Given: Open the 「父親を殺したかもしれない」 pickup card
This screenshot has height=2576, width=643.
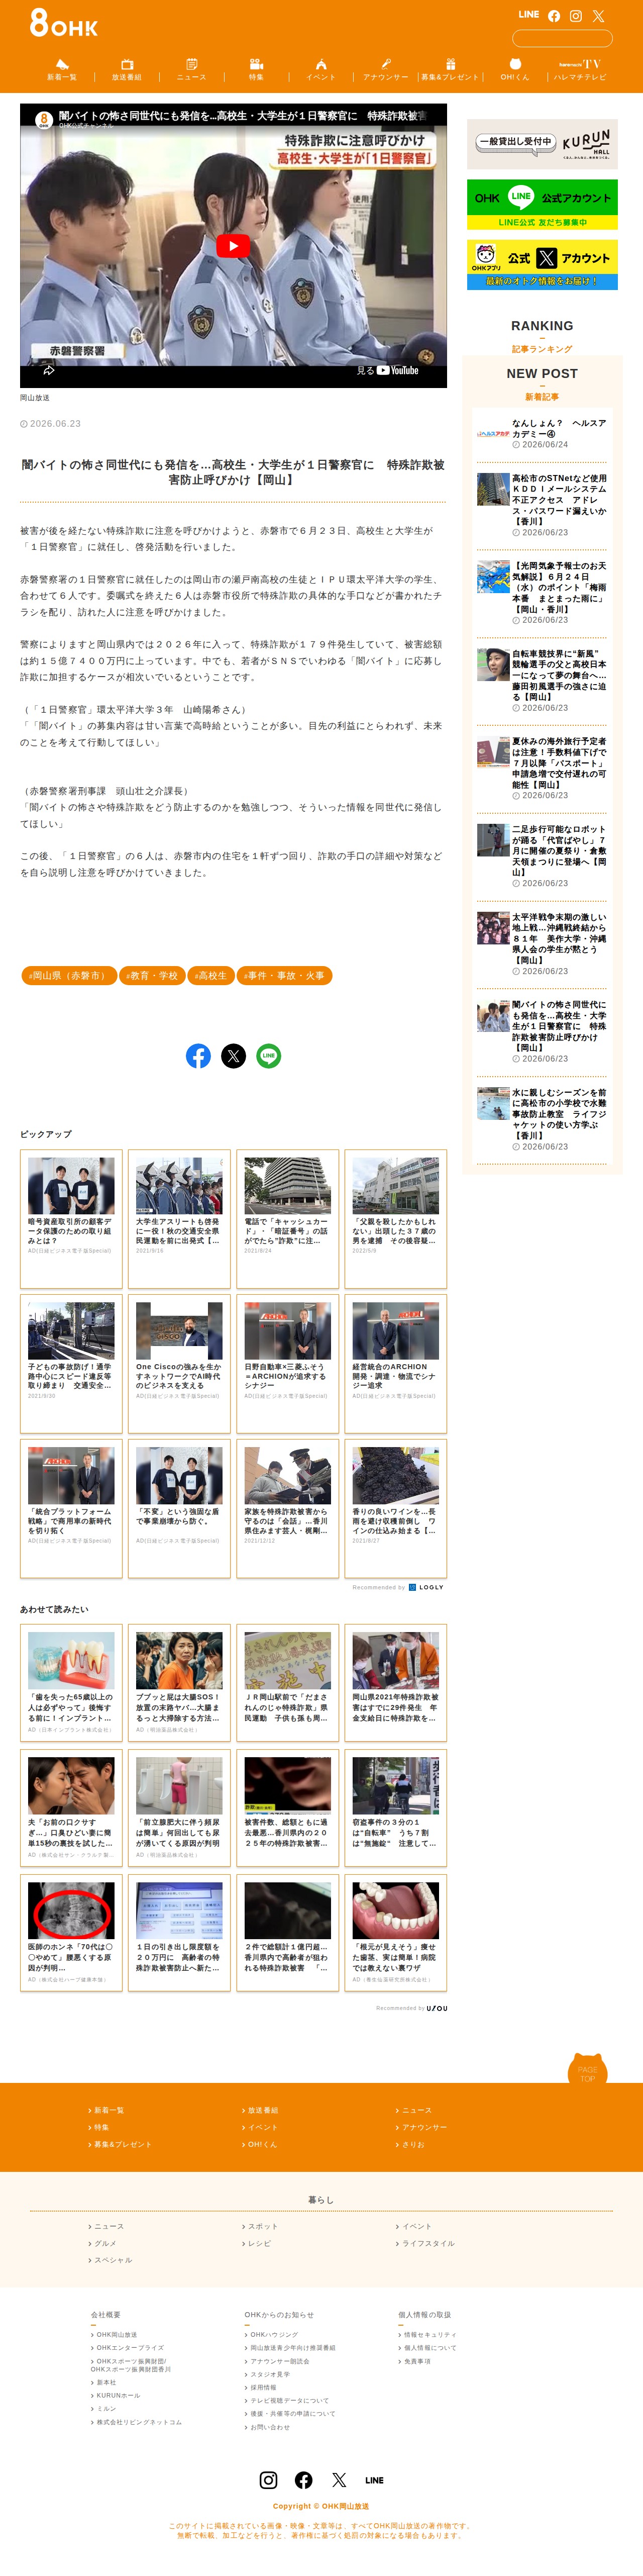Looking at the screenshot, I should [395, 1218].
